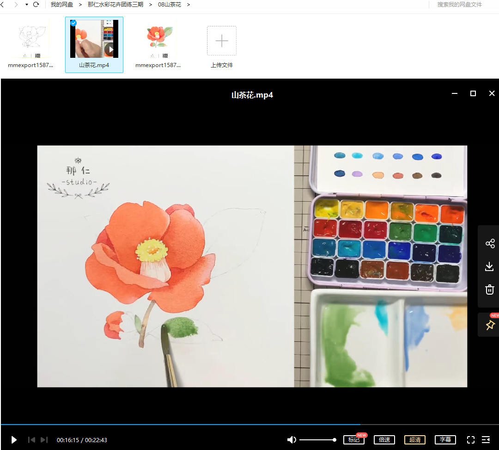The width and height of the screenshot is (499, 450).
Task: Adjust the volume slider handle
Action: tap(335, 440)
